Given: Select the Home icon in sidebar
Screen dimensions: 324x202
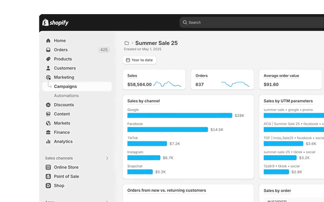Looking at the screenshot, I should [48, 40].
